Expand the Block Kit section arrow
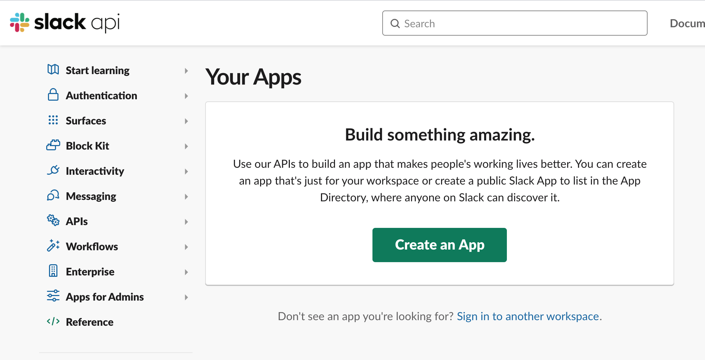This screenshot has height=360, width=705. click(x=186, y=146)
